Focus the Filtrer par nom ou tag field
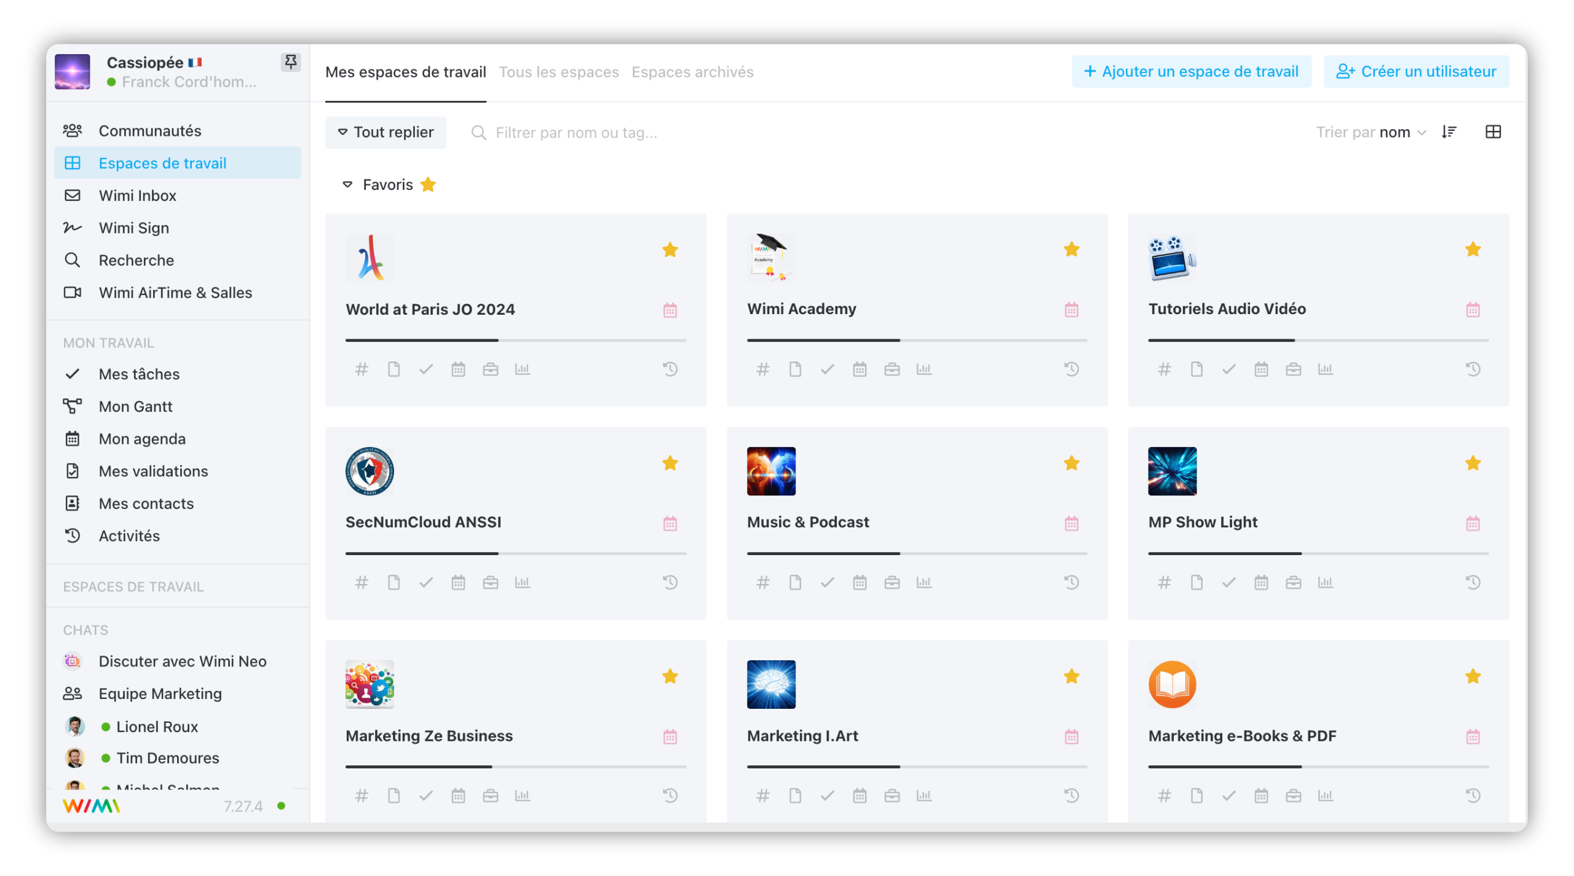 [x=576, y=133]
